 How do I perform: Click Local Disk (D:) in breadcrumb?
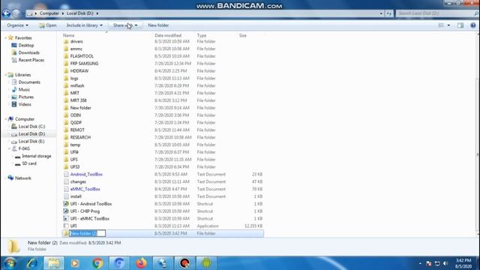80,13
